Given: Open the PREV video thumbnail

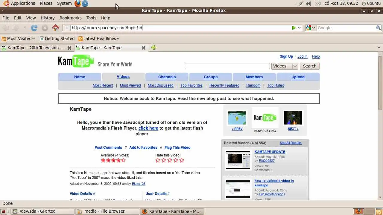Looking at the screenshot, I should point(238,118).
